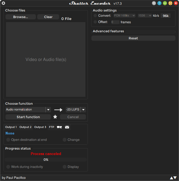The width and height of the screenshot is (179, 181).
Task: Switch to the Output 2 tab
Action: pyautogui.click(x=25, y=127)
